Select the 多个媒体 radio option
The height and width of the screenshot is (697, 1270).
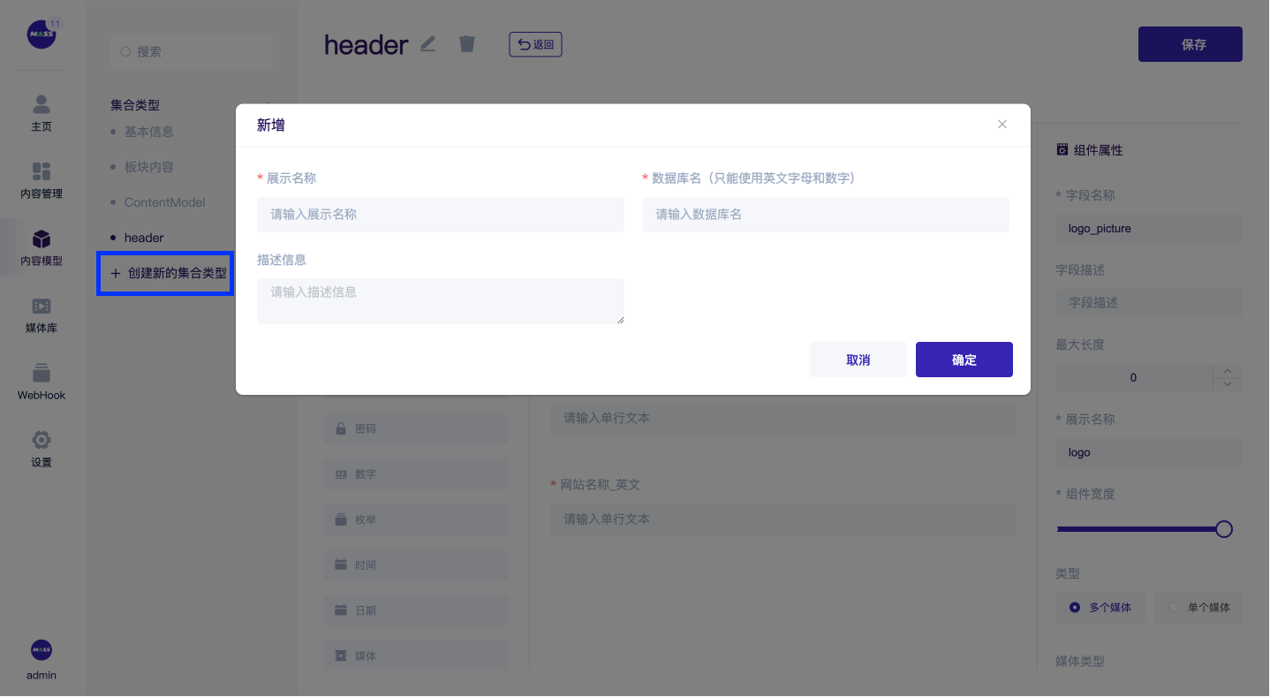click(1075, 608)
